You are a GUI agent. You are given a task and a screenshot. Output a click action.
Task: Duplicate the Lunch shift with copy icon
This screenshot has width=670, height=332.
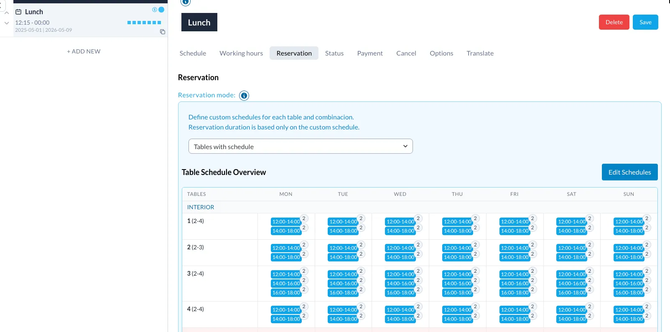pos(163,32)
